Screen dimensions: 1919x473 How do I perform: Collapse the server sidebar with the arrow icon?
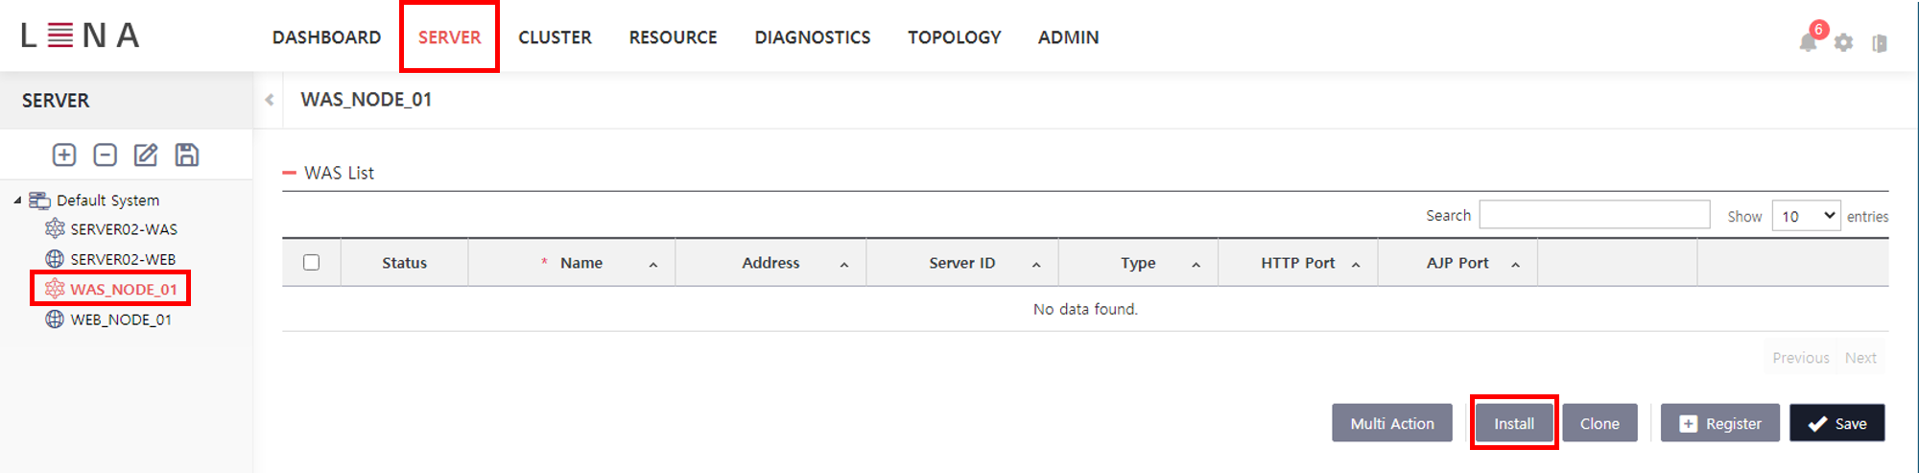pyautogui.click(x=270, y=100)
